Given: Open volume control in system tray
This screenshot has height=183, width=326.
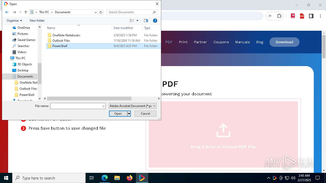Looking at the screenshot, I should point(293,178).
